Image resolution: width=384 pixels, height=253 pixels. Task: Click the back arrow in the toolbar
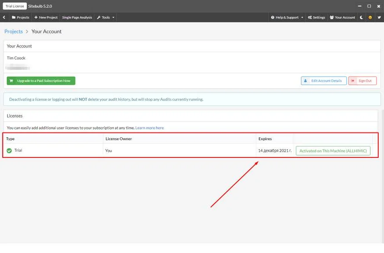click(x=4, y=18)
